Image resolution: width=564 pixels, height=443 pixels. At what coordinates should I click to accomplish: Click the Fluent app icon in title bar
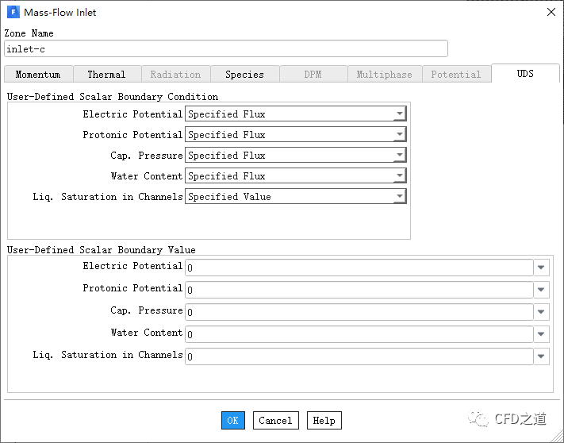(13, 12)
